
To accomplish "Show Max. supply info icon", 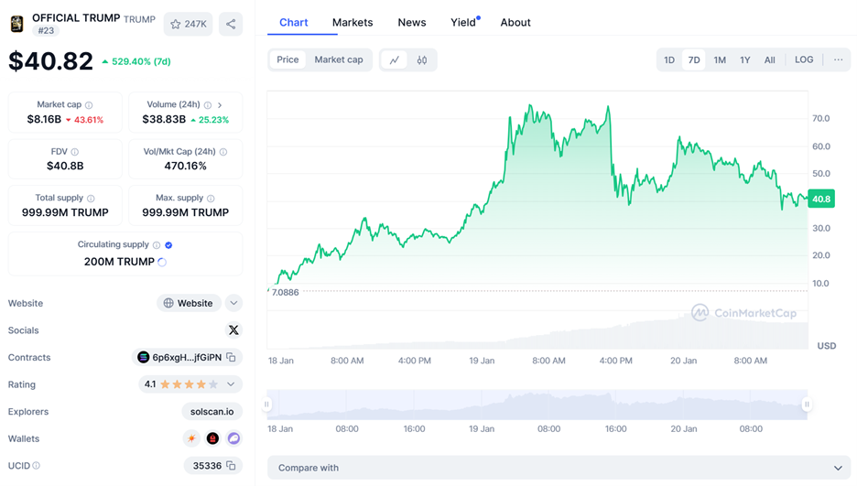I will click(211, 199).
